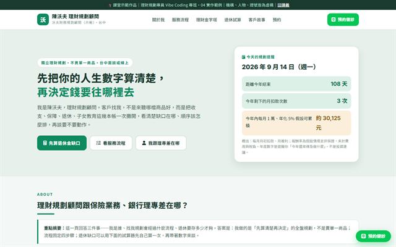
Task: Click the 預約健診 button in the header
Action: click(x=343, y=19)
